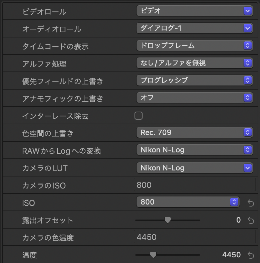Screen dimensions: 260x263
Task: Open アナモフィックの上書き オフ dropdown
Action: (194, 98)
